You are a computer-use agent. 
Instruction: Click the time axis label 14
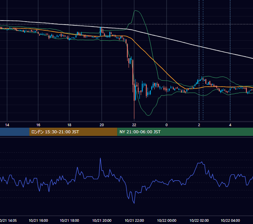(7, 125)
